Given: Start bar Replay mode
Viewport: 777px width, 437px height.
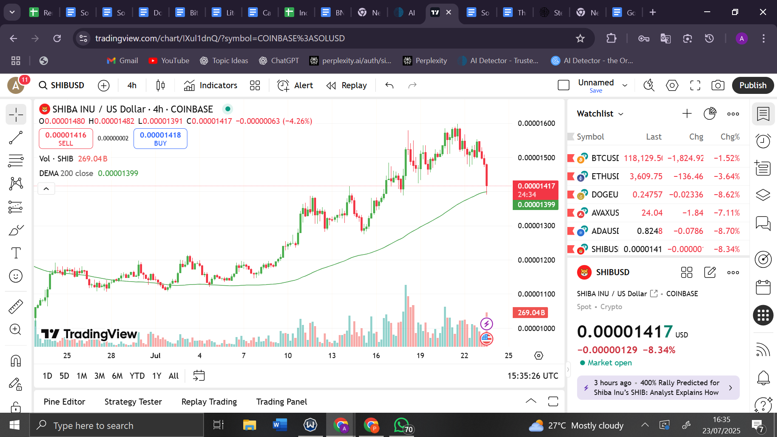Looking at the screenshot, I should click(346, 85).
